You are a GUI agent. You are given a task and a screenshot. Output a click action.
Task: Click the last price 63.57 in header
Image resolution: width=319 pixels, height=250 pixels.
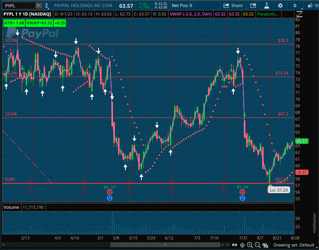pyautogui.click(x=126, y=6)
